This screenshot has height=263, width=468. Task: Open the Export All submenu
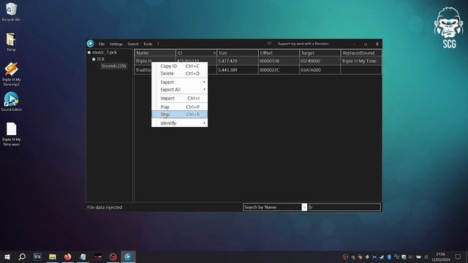coord(180,89)
